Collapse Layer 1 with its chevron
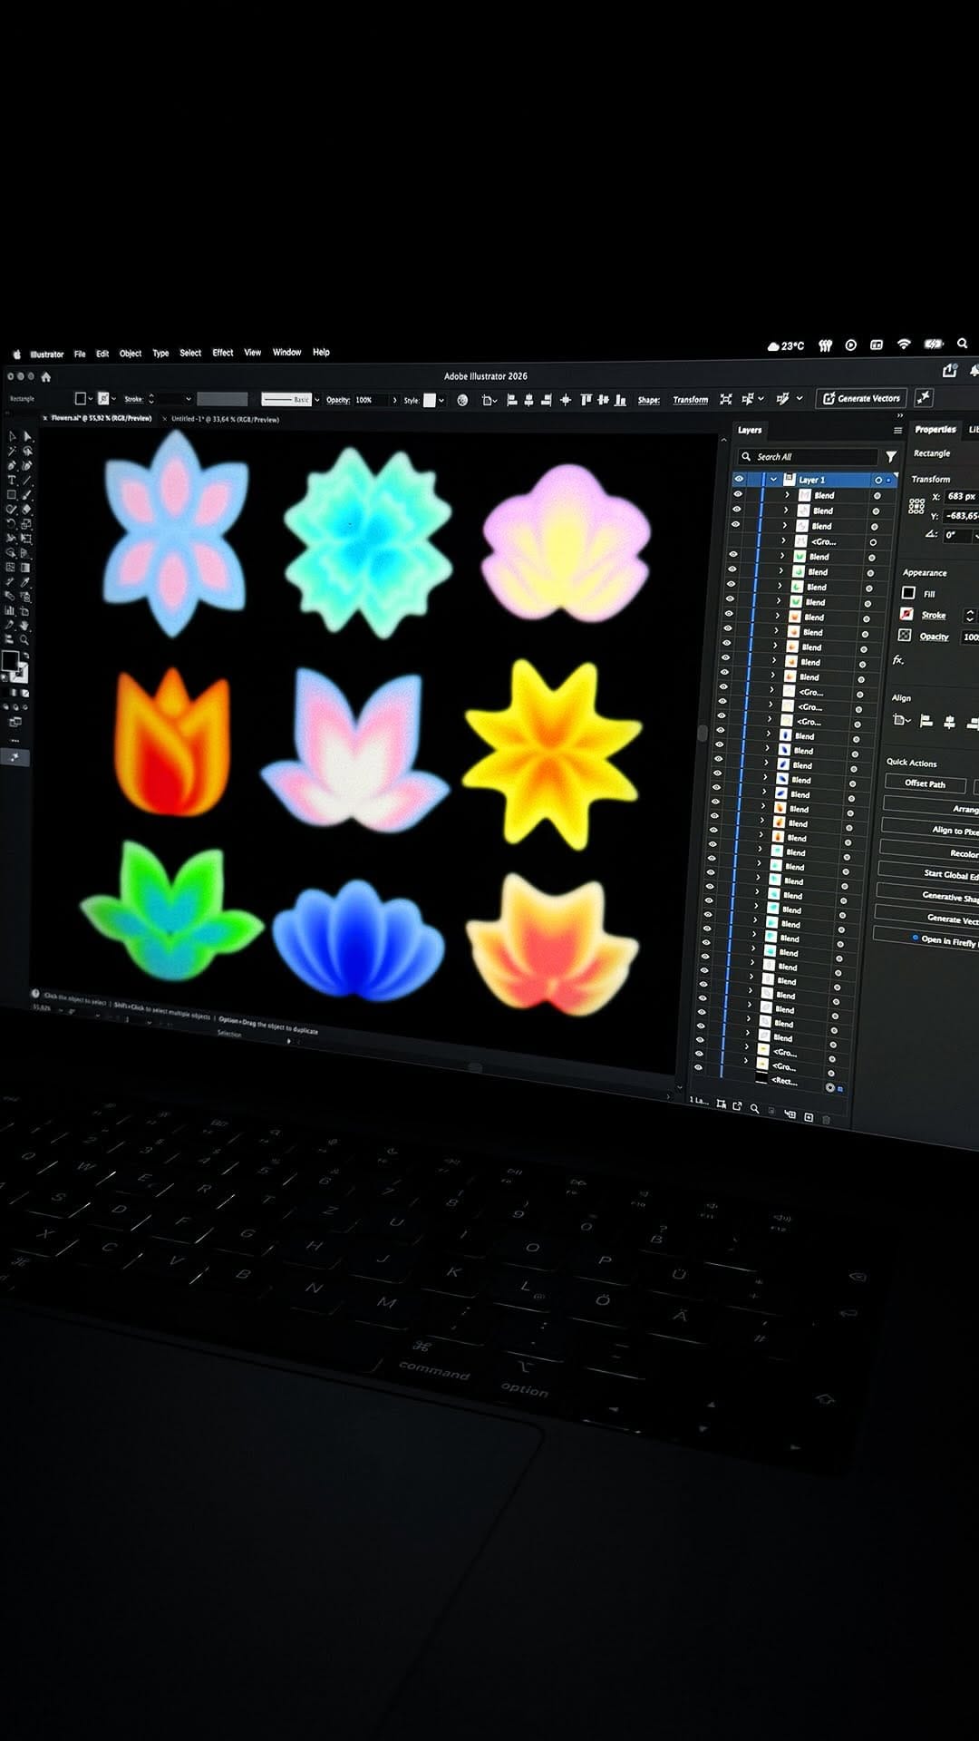The height and width of the screenshot is (1741, 979). coord(773,480)
